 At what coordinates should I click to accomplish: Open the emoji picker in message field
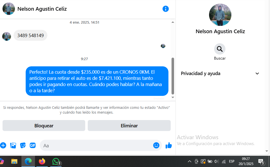click(x=156, y=145)
